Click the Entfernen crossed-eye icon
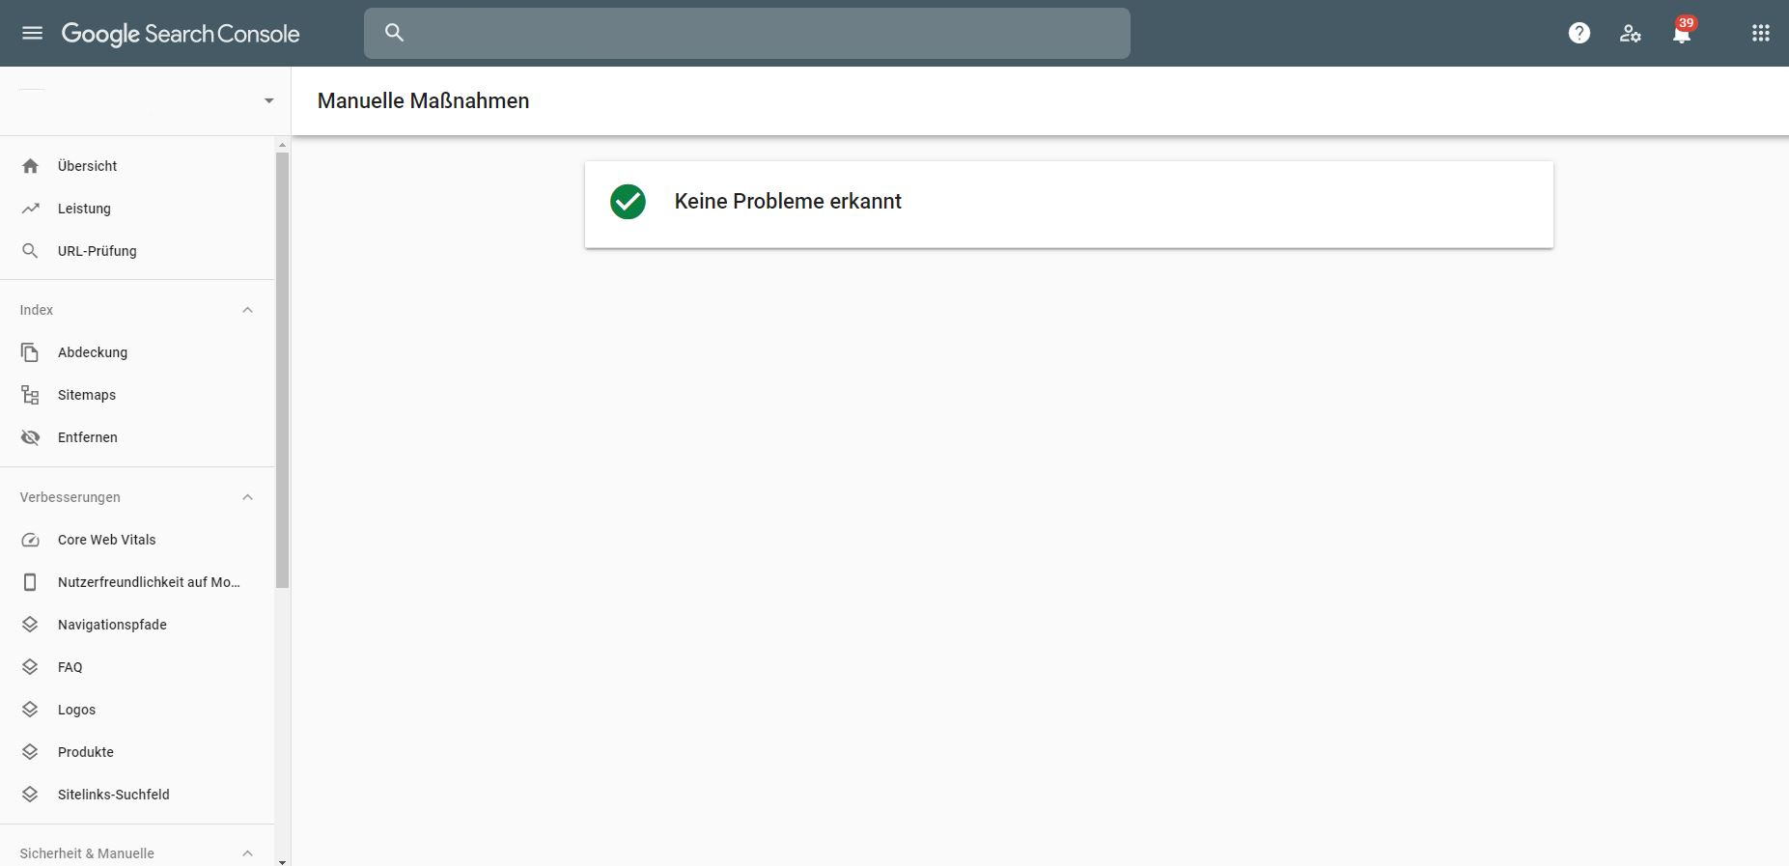Screen dimensions: 1789x866 pos(30,437)
